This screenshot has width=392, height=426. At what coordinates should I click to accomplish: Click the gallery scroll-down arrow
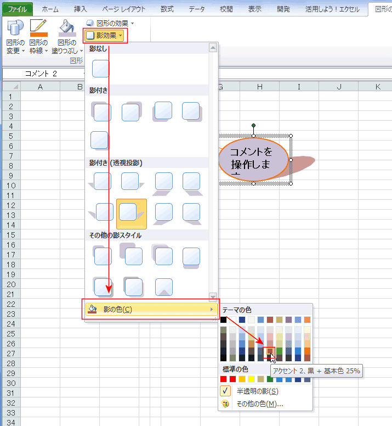click(x=213, y=296)
